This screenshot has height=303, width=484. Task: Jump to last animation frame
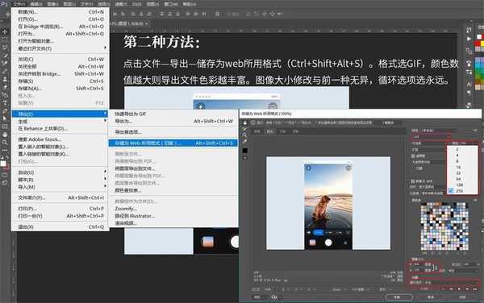475,288
